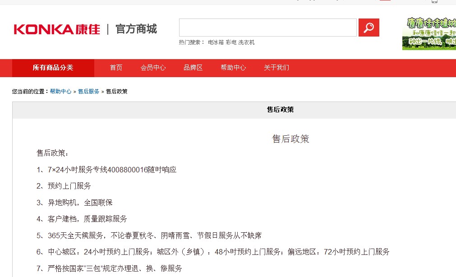Open 帮助中心 link in the breadcrumb
This screenshot has width=456, height=277.
pyautogui.click(x=61, y=90)
